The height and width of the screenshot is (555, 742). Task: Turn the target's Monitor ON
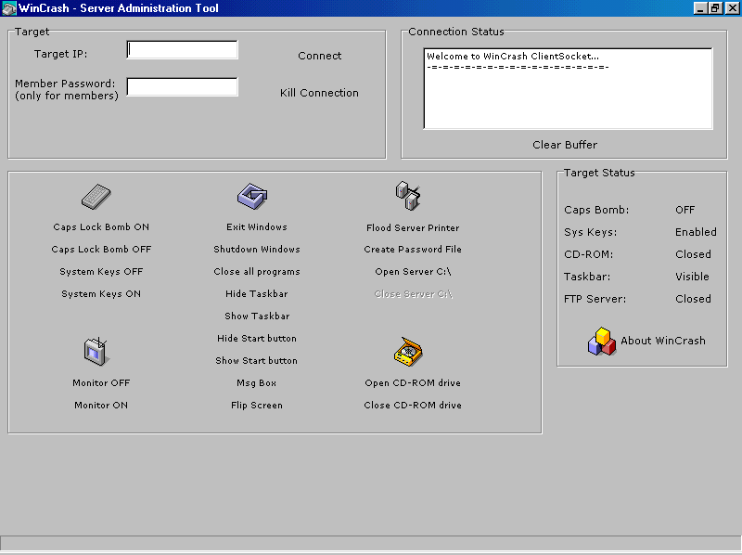(x=100, y=405)
